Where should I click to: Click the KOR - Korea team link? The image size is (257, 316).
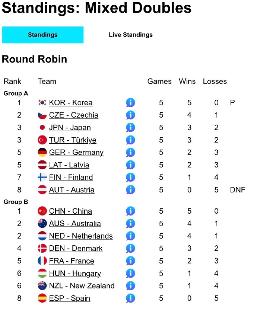[x=71, y=103]
